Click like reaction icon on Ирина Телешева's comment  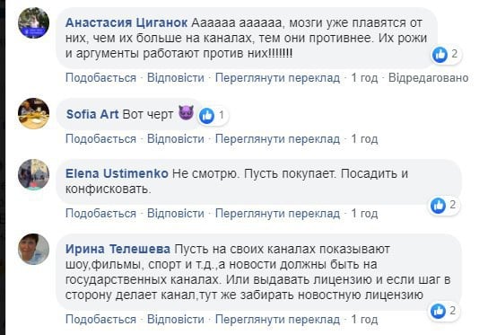click(x=438, y=311)
